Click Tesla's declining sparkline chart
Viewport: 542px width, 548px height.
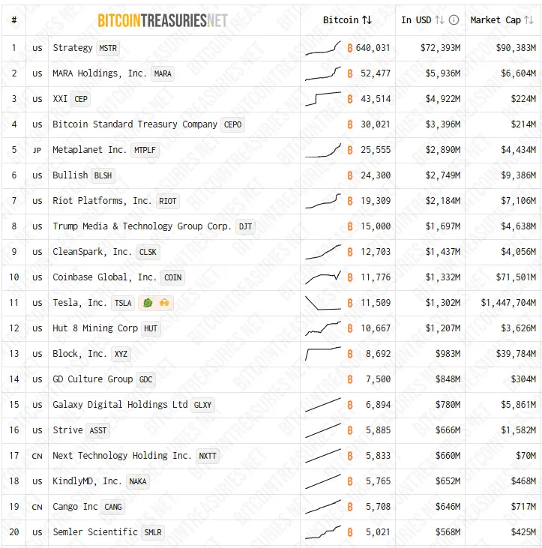(323, 303)
